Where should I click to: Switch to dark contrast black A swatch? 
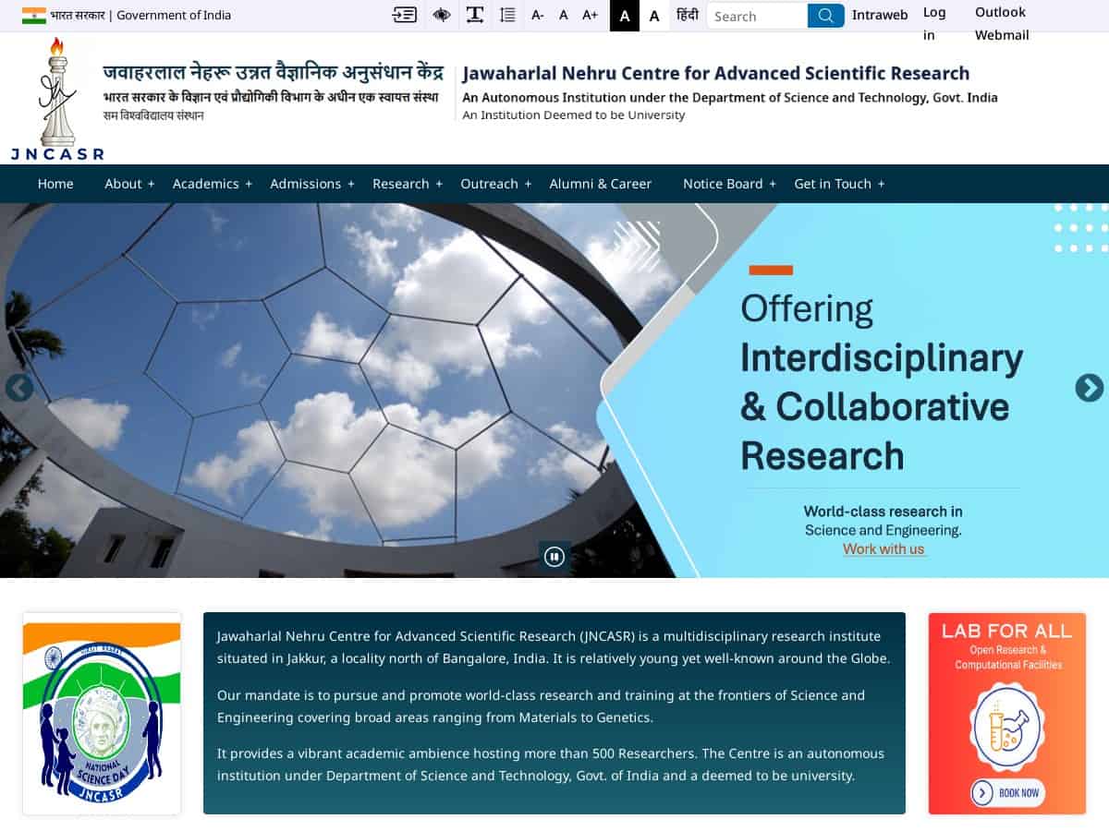pyautogui.click(x=625, y=16)
